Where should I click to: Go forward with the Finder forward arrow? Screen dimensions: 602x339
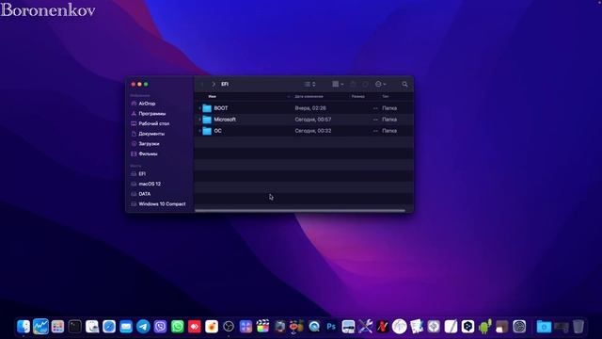214,84
